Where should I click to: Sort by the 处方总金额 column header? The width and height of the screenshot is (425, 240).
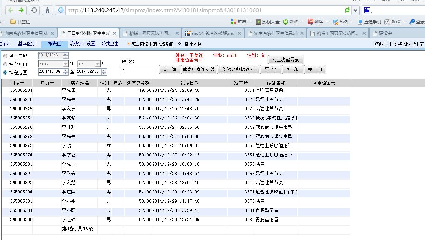click(x=138, y=83)
